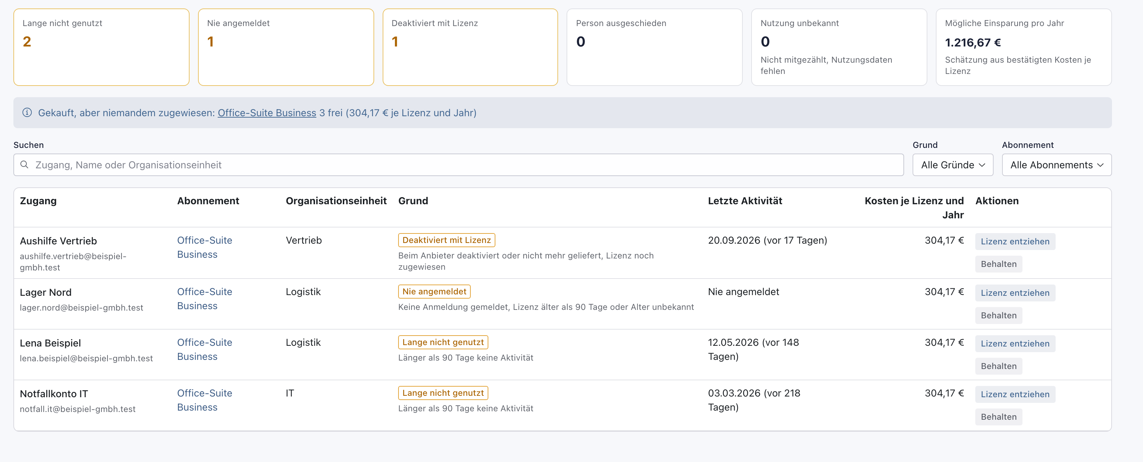Click the Lena Beispiel account name
The height and width of the screenshot is (462, 1143).
coord(50,343)
